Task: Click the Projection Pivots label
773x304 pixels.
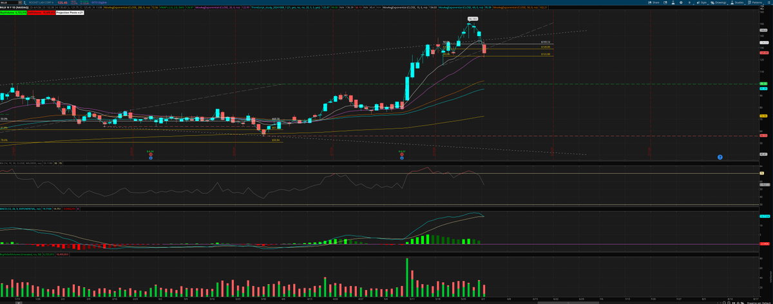Action: 70,13
